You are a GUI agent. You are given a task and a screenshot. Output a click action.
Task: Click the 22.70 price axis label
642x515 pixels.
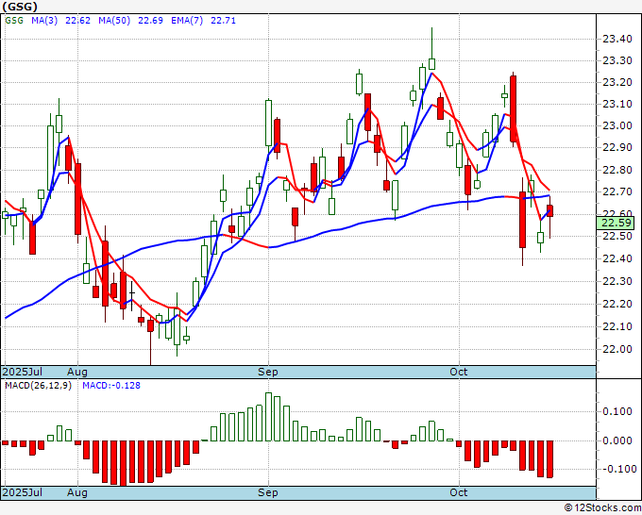617,191
